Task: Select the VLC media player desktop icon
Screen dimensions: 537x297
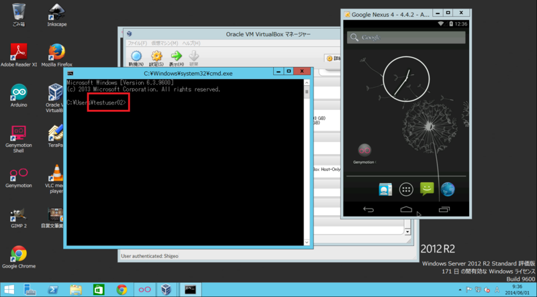Action: click(56, 178)
